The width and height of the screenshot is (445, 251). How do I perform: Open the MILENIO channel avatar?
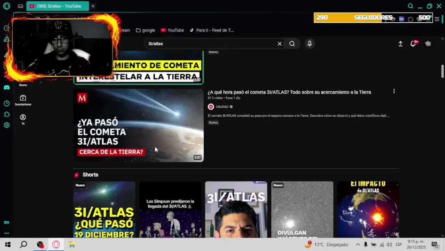(211, 107)
